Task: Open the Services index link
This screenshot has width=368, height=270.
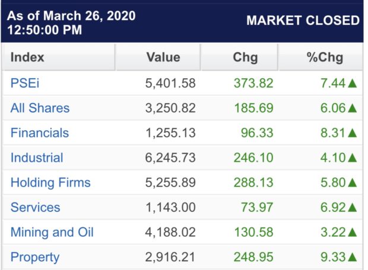Action: pos(35,207)
